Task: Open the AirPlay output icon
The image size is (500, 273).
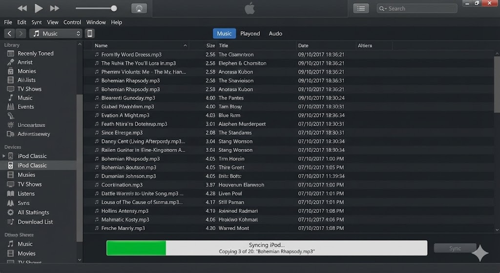Action: click(139, 9)
